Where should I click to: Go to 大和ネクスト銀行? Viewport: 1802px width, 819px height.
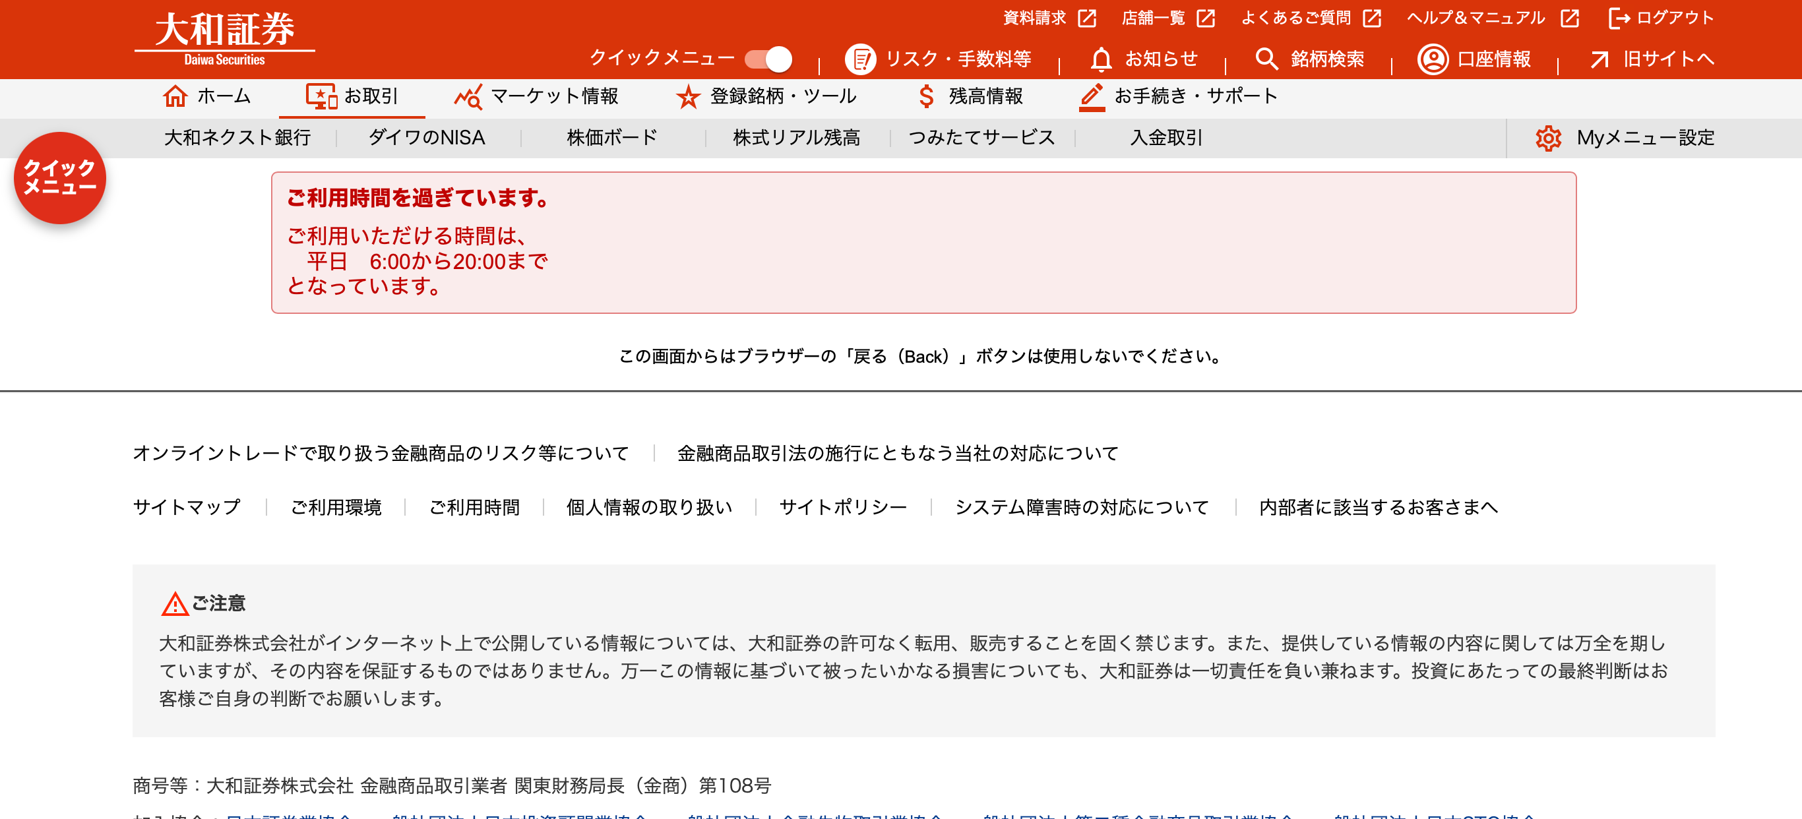coord(237,138)
